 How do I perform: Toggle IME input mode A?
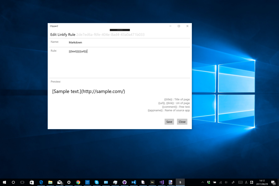click(x=246, y=182)
